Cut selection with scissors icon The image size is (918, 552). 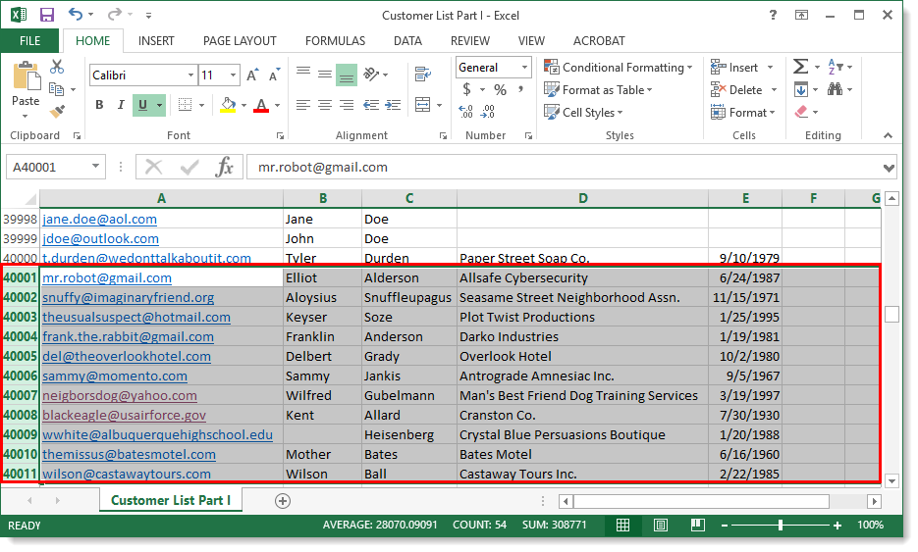(57, 67)
